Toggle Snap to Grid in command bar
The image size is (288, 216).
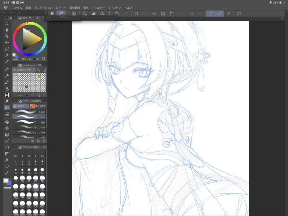(x=229, y=13)
